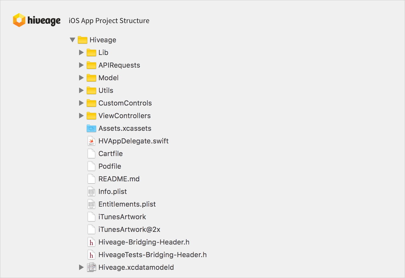Image resolution: width=405 pixels, height=278 pixels.
Task: Click the Swift file icon for HVAppDelegate
Action: (91, 141)
